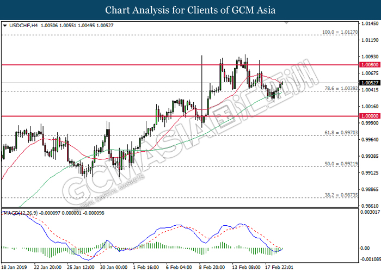Click the '18 Jan 2019' date on time axis

point(15,268)
